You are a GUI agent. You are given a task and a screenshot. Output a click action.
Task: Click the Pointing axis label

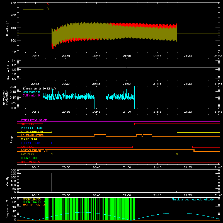pyautogui.click(x=8, y=28)
